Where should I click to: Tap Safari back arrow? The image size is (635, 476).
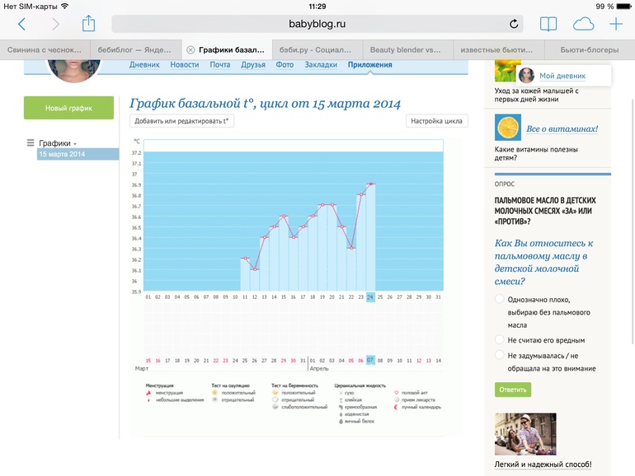21,25
